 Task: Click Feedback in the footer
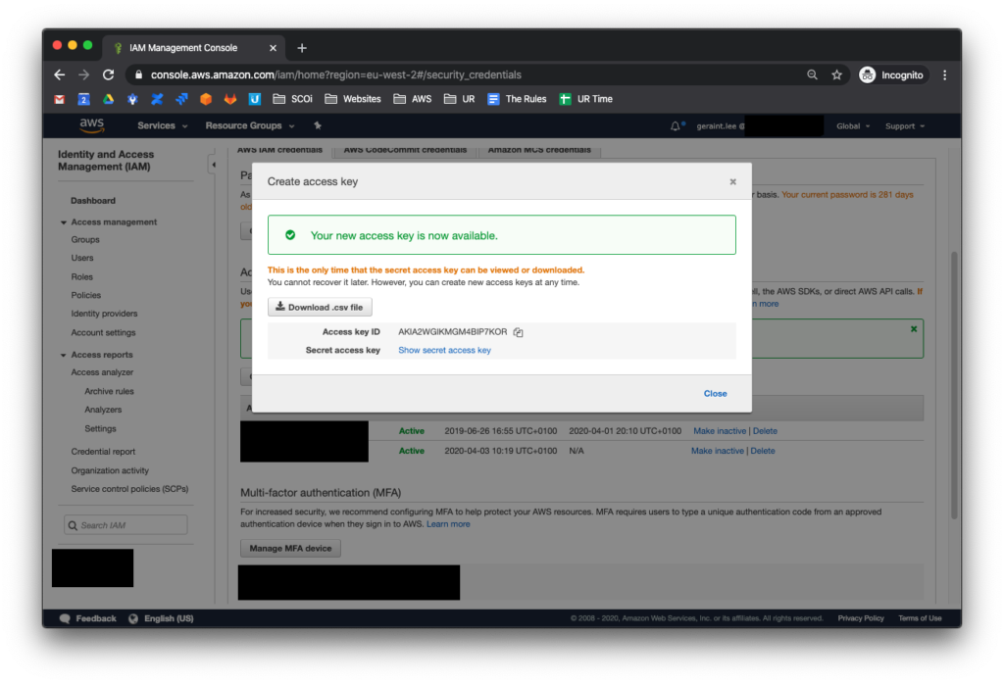tap(87, 618)
